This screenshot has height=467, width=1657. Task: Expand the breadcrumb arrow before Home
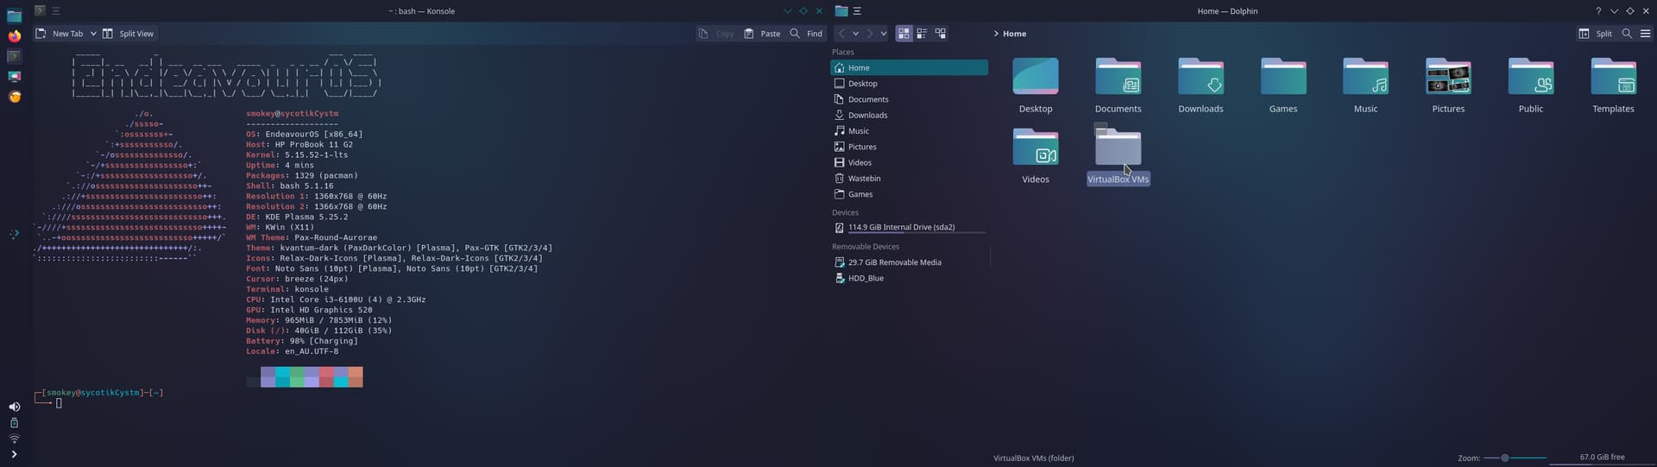coord(996,34)
